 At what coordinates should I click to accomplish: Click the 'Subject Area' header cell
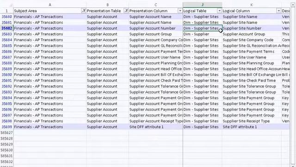50,11
